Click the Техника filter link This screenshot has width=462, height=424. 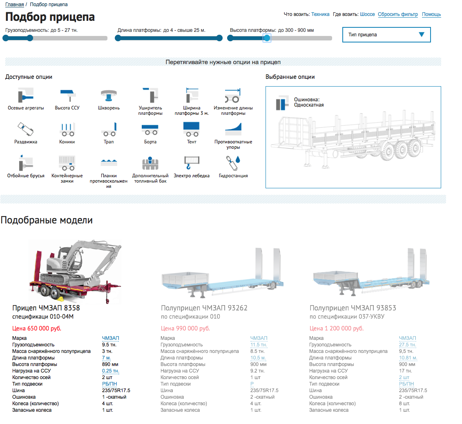320,14
